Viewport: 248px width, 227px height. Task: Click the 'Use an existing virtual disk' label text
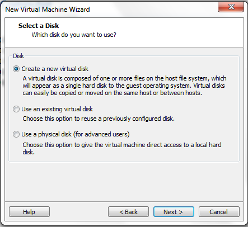[57, 109]
